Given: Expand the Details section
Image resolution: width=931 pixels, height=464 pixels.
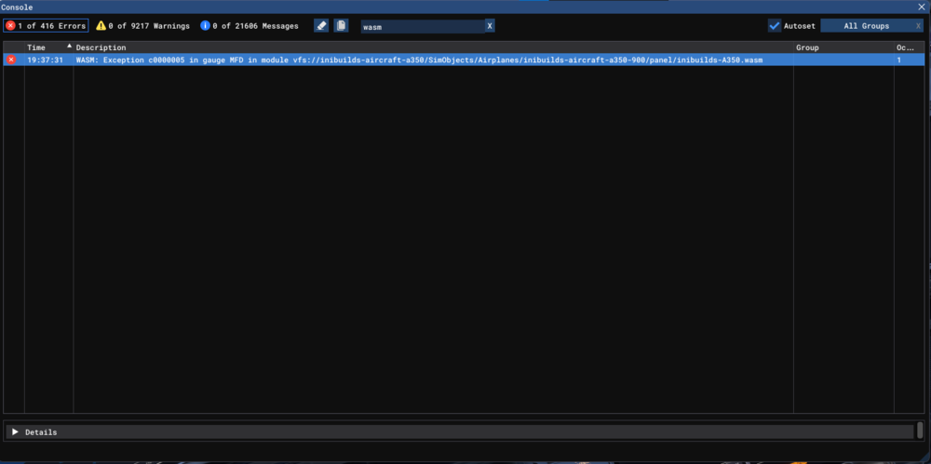Looking at the screenshot, I should pyautogui.click(x=15, y=432).
